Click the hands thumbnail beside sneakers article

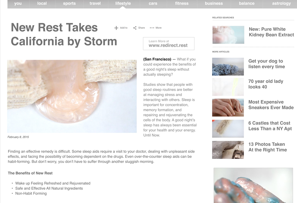click(x=228, y=108)
